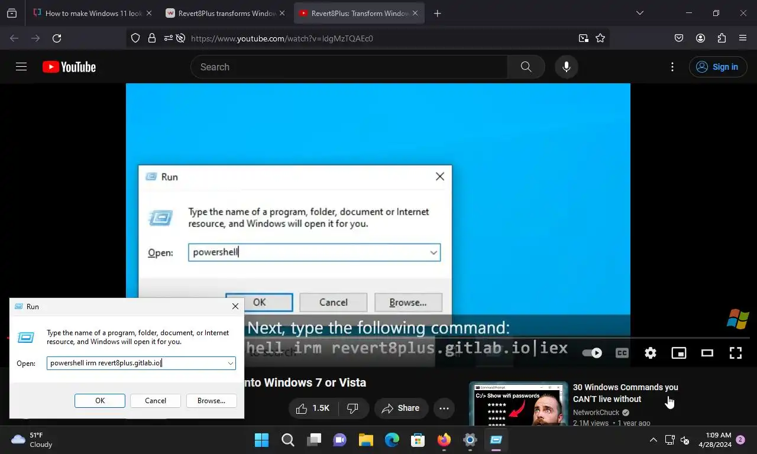This screenshot has width=757, height=454.
Task: Open site permissions icon in address bar
Action: [168, 38]
